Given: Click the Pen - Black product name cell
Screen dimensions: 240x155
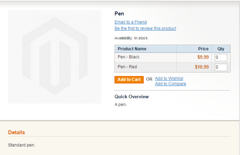Looking at the screenshot, I should [x=145, y=57].
